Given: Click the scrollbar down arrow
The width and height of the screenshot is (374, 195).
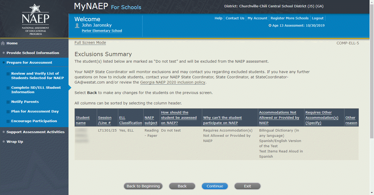Looking at the screenshot, I should pyautogui.click(x=372, y=193).
